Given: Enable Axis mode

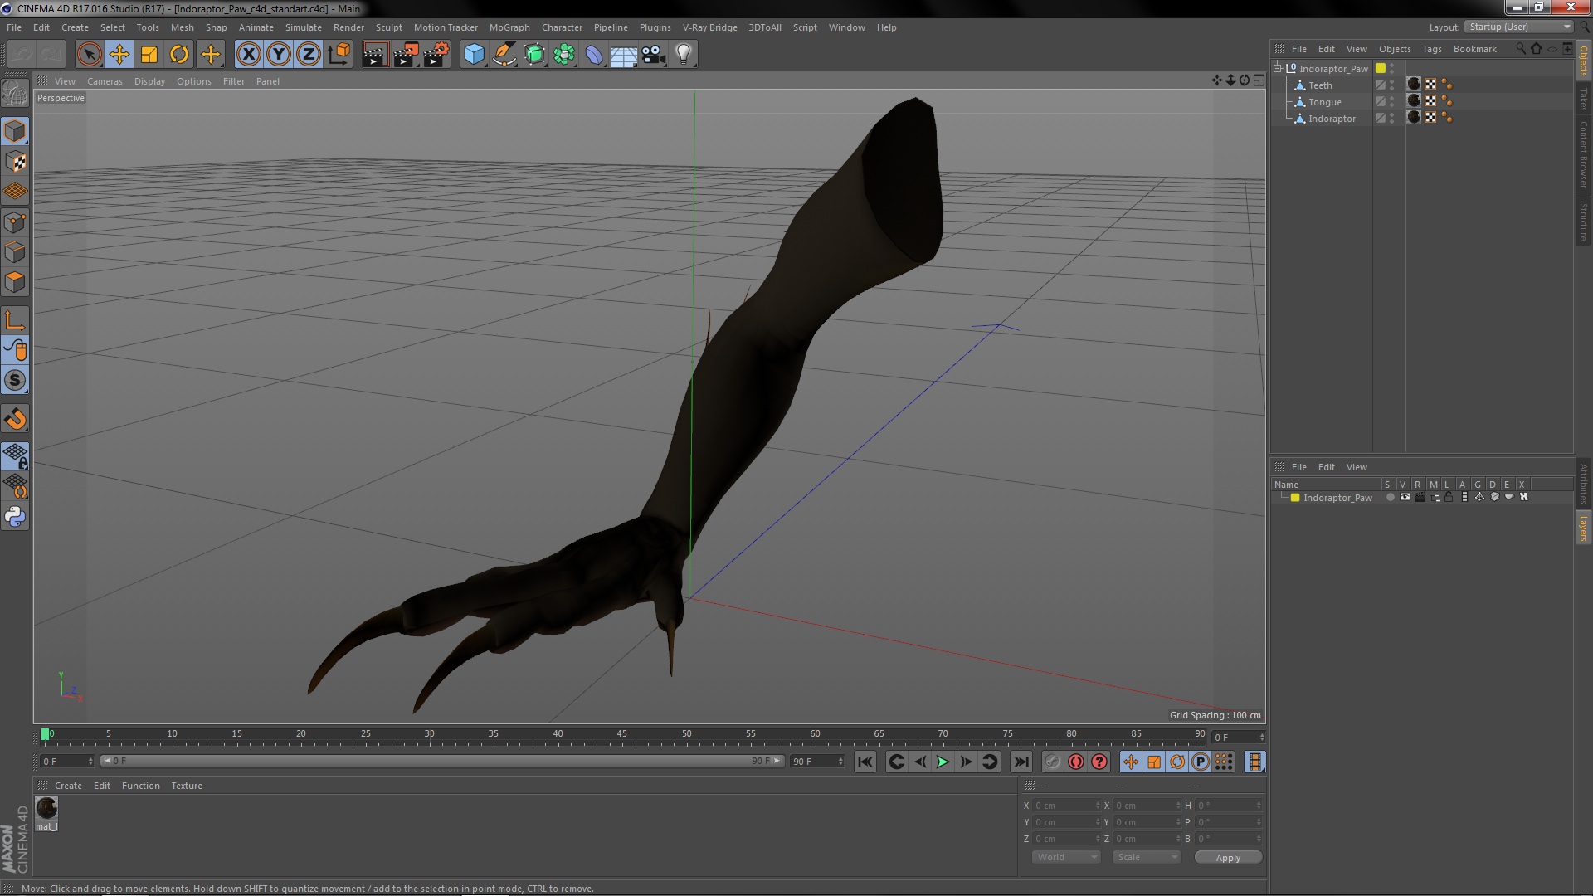Looking at the screenshot, I should click(x=15, y=320).
